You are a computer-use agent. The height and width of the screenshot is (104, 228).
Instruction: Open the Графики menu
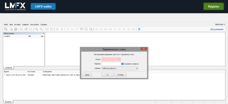coord(25,25)
